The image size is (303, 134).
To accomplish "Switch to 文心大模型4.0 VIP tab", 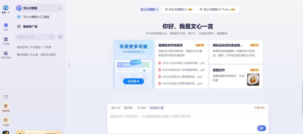I will coord(179,9).
